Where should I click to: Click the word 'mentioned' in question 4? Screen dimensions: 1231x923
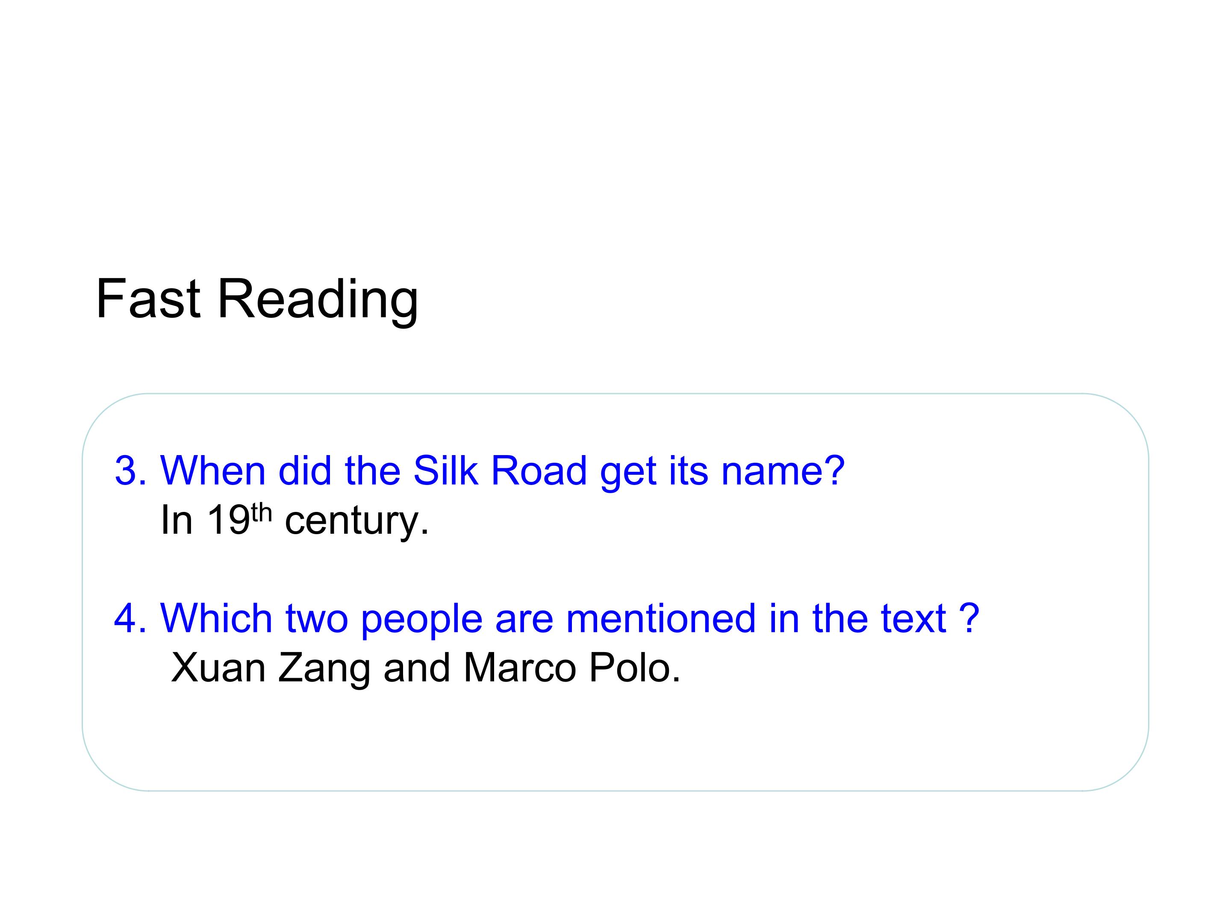(660, 619)
